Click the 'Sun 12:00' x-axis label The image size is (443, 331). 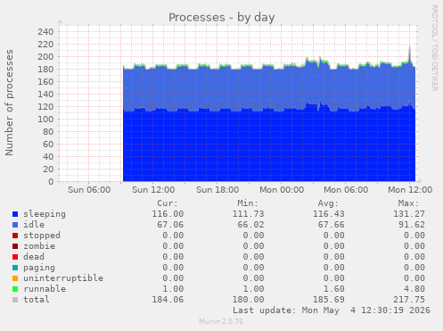153,190
